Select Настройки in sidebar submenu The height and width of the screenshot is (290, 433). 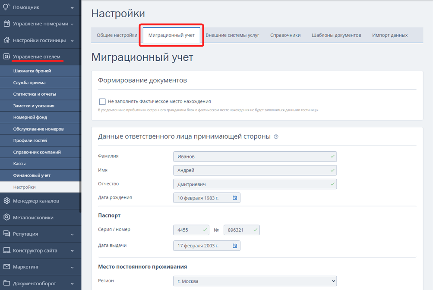(x=40, y=187)
